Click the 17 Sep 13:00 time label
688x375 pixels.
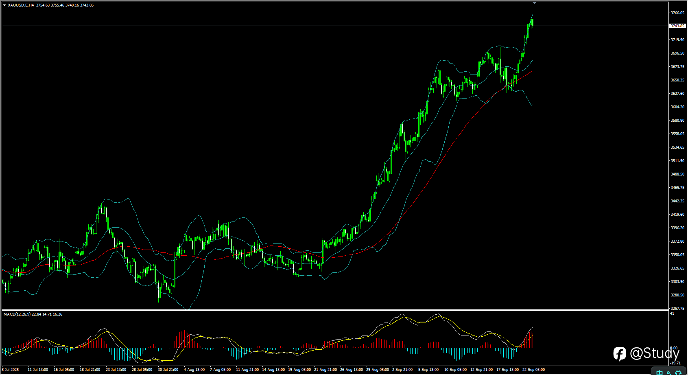(508, 370)
